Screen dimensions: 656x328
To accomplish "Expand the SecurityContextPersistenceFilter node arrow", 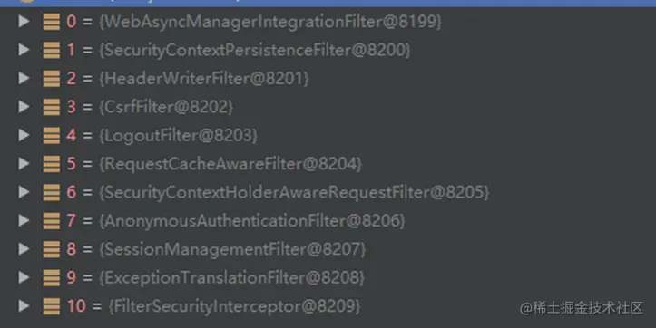I will [x=24, y=50].
